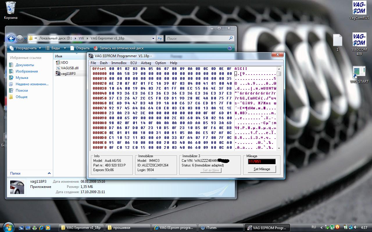Open the uTorrent tray icon

point(332,227)
